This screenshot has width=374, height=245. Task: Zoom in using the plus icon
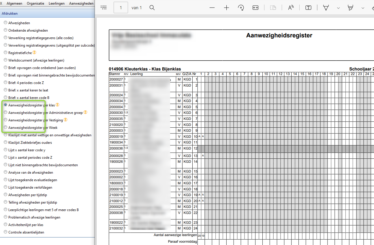point(226,8)
